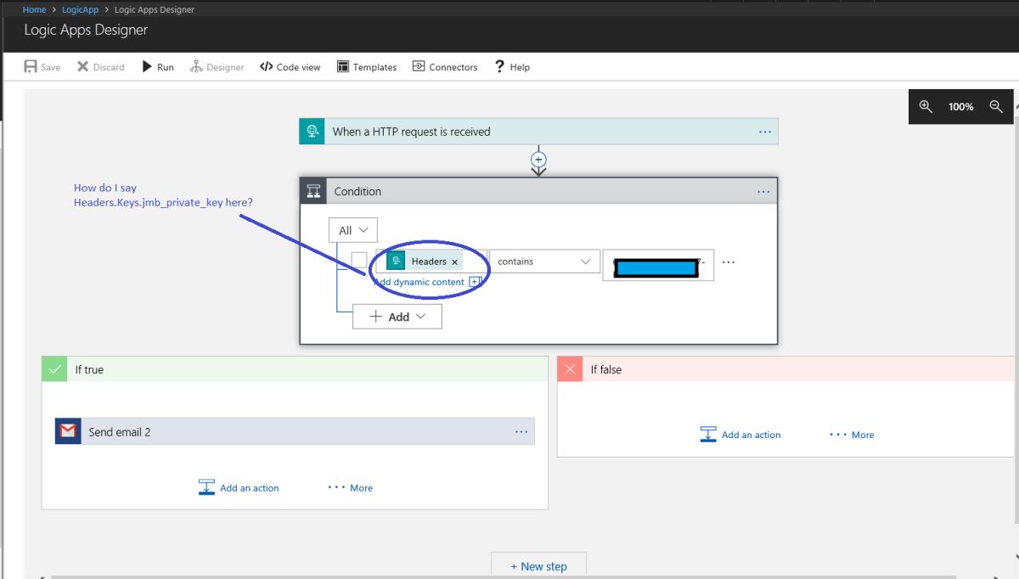The height and width of the screenshot is (579, 1019).
Task: Open Help from the toolbar
Action: coord(512,67)
